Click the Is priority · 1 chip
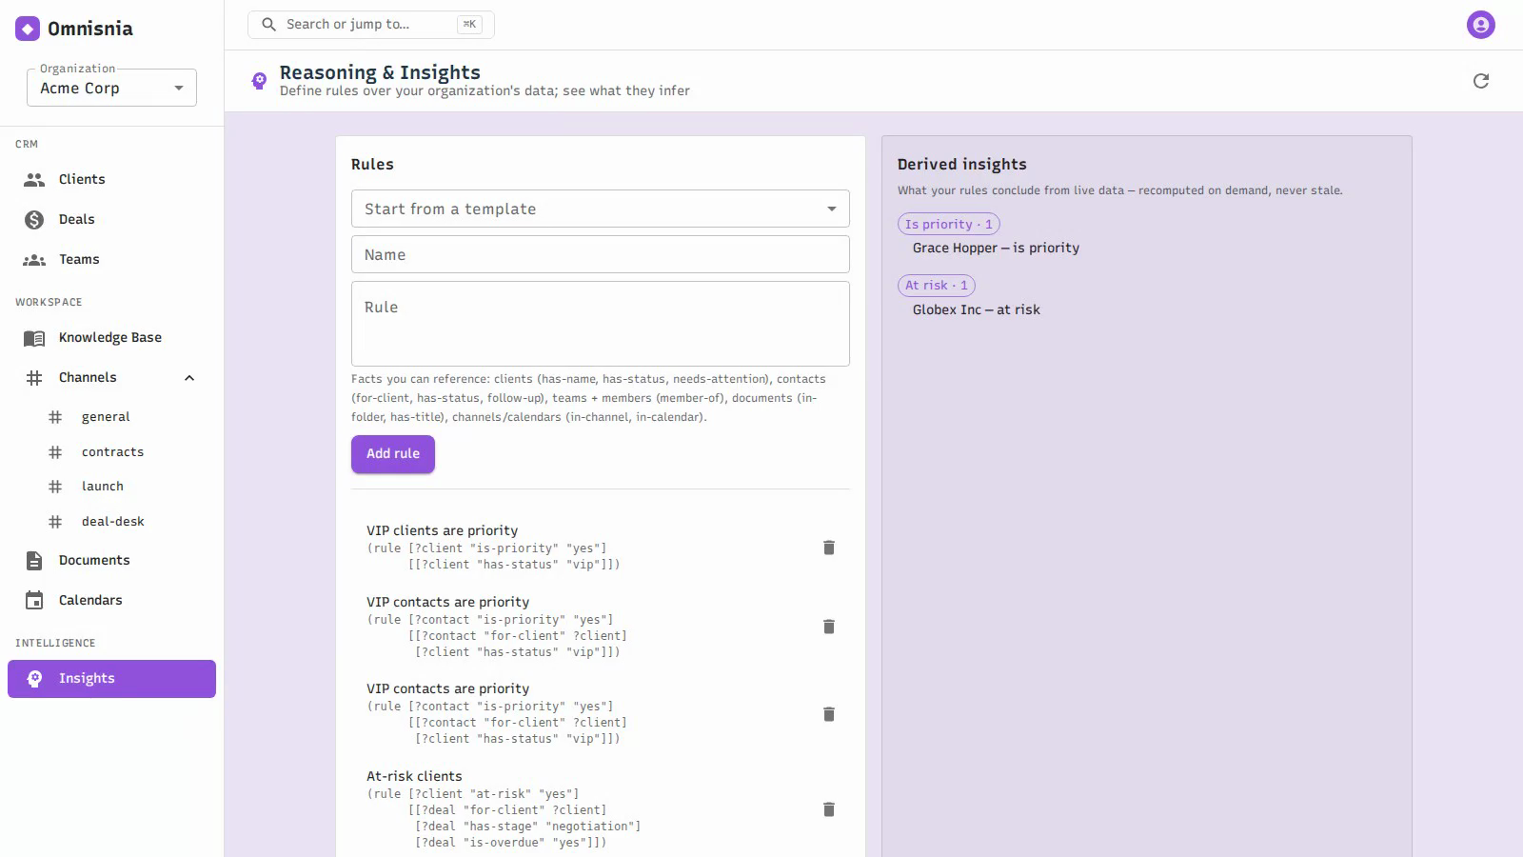The image size is (1523, 857). 948,225
